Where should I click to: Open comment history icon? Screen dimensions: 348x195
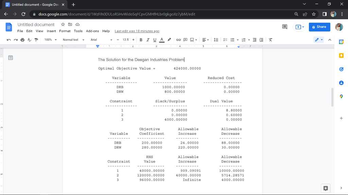tap(284, 27)
